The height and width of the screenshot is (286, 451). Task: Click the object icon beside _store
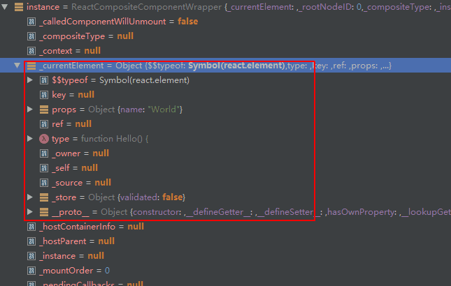(x=44, y=197)
